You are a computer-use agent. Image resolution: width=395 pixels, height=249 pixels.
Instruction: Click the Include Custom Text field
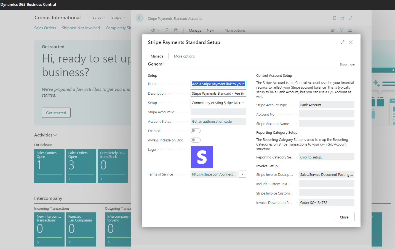coord(327,184)
